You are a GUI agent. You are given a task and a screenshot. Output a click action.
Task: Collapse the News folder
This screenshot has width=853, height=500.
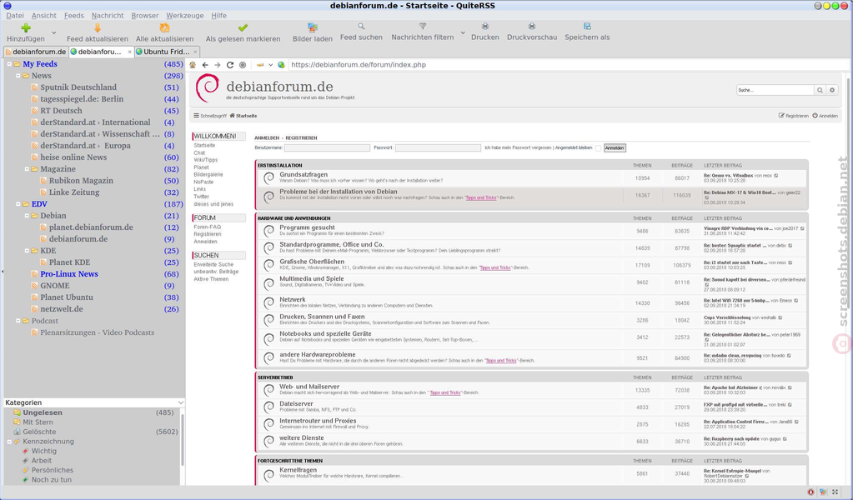pos(18,76)
